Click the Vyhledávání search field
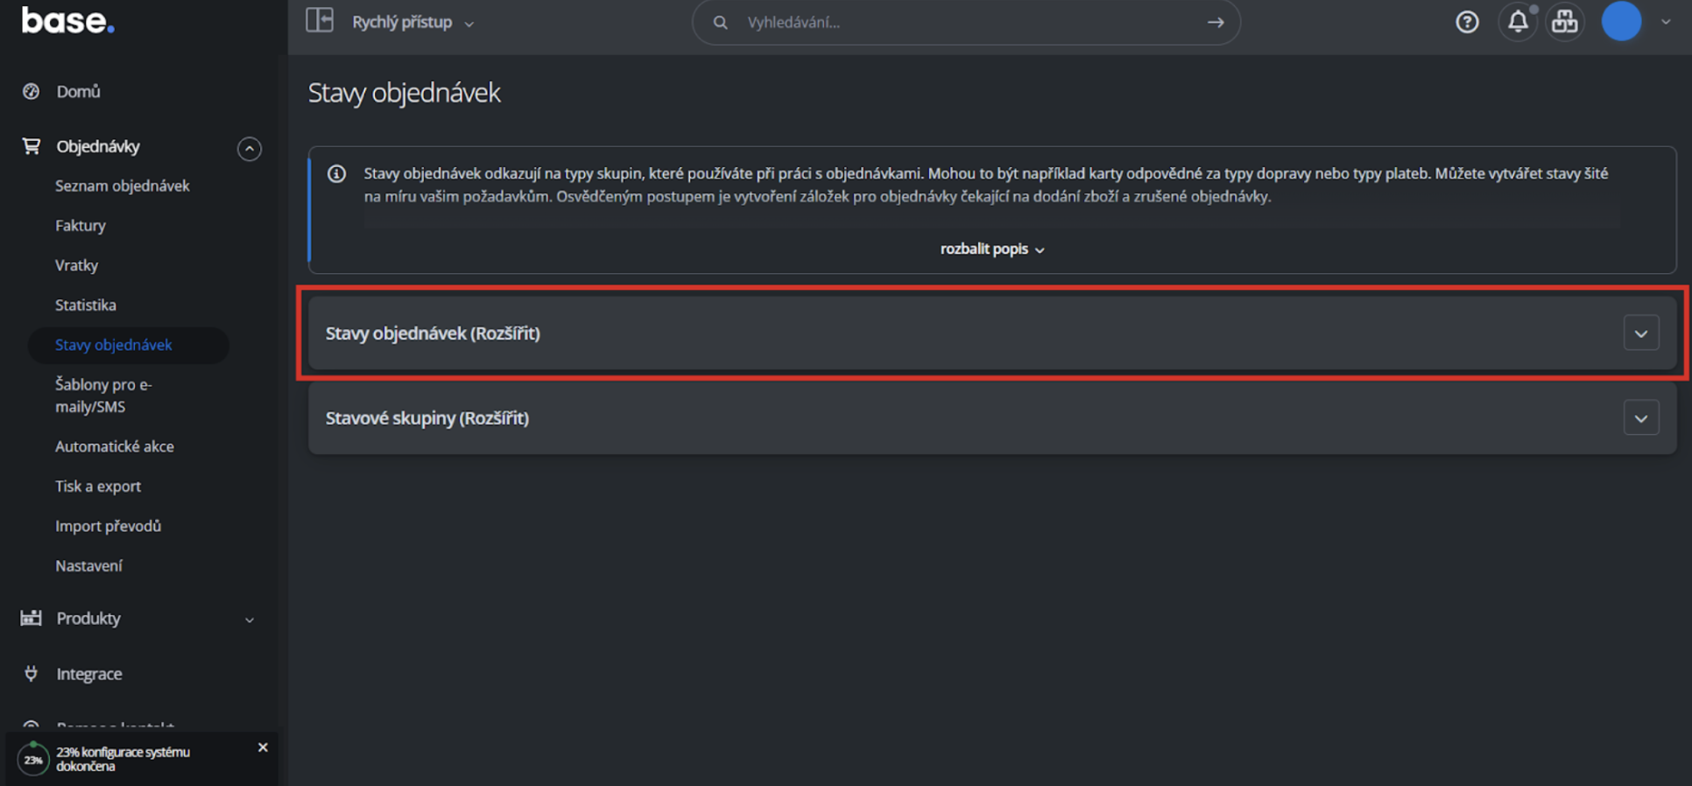Viewport: 1692px width, 786px height. coord(966,22)
